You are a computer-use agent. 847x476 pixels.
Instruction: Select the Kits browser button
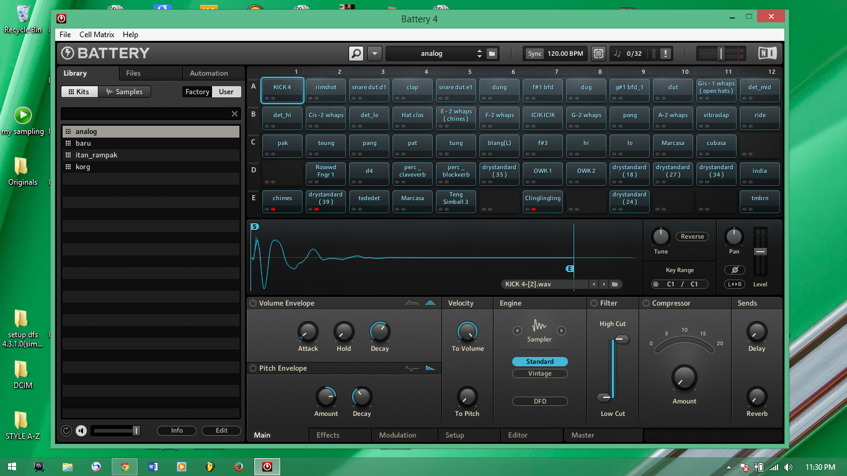(79, 92)
